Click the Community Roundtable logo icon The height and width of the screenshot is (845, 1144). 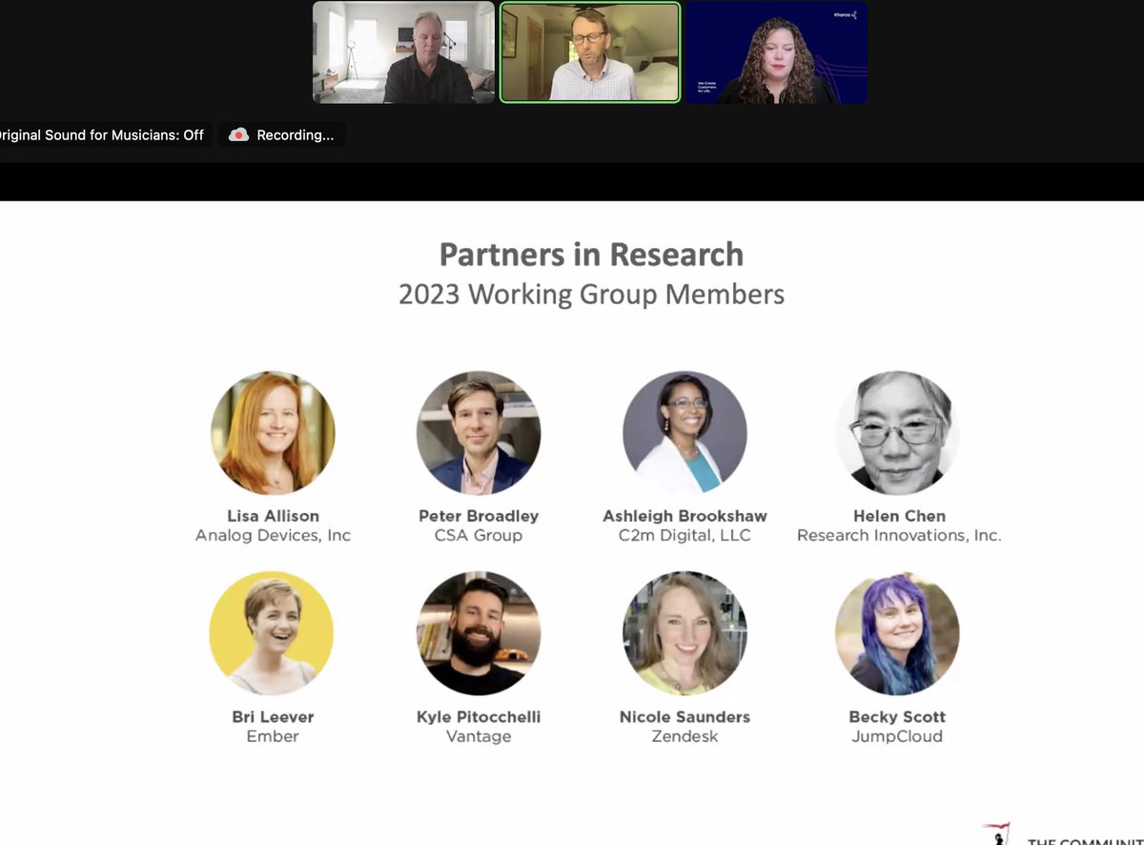pos(997,835)
